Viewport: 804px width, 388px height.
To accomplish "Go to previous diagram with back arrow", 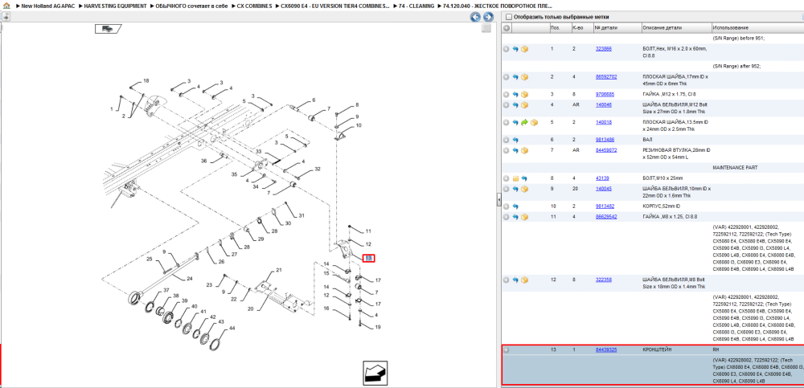I will coord(475,17).
